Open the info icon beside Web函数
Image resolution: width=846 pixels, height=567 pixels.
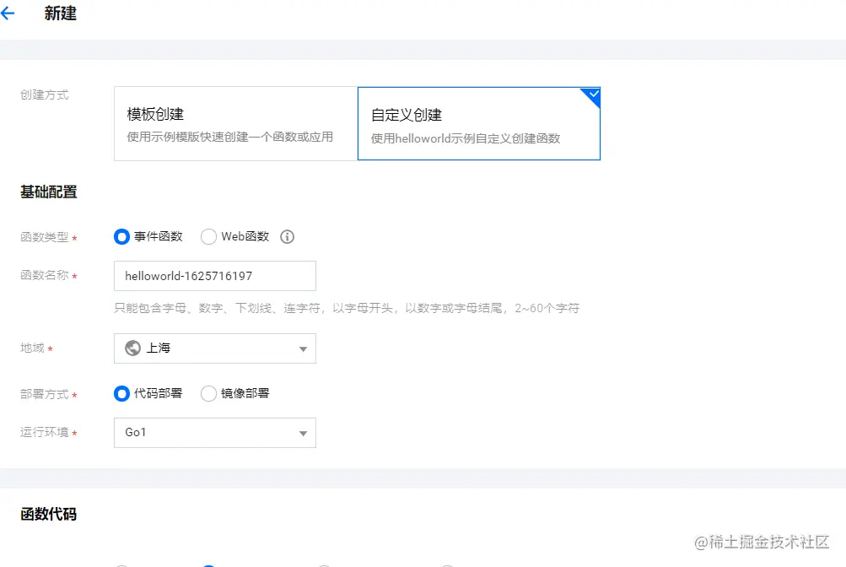287,237
